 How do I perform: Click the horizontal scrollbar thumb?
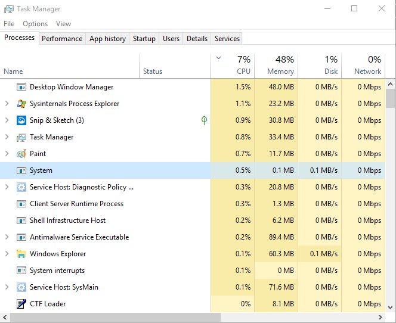[116, 317]
